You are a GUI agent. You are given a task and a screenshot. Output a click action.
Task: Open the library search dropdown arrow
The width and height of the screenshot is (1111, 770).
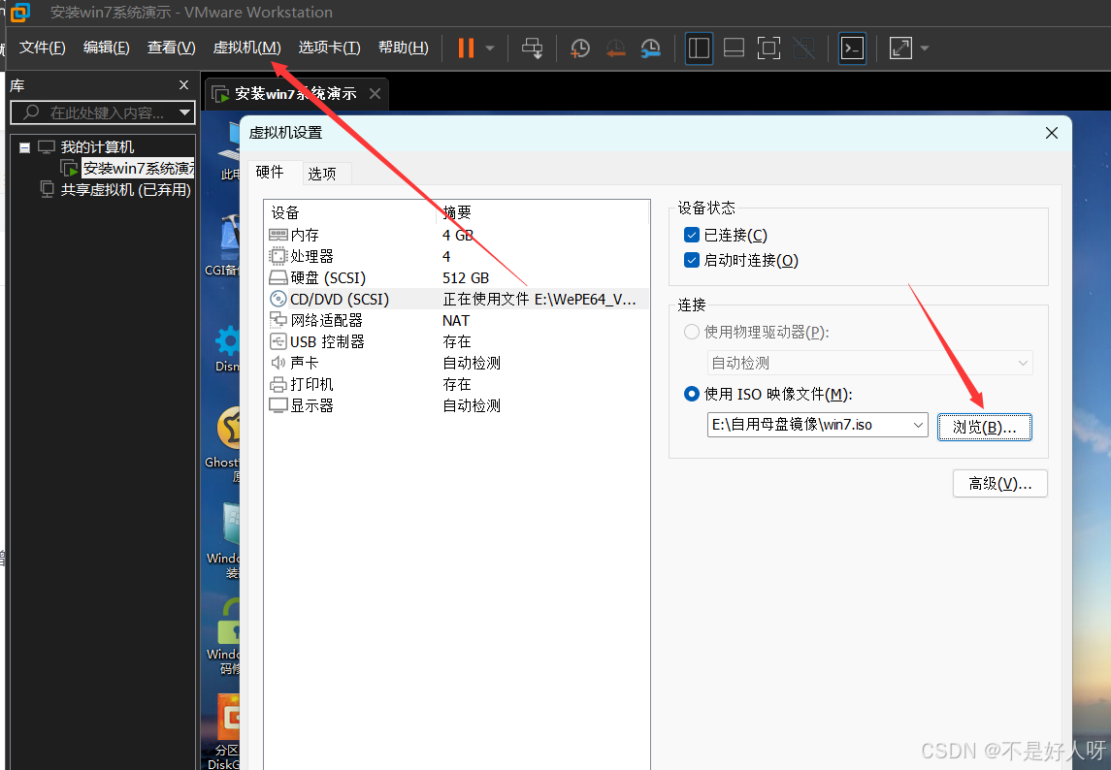click(x=185, y=112)
